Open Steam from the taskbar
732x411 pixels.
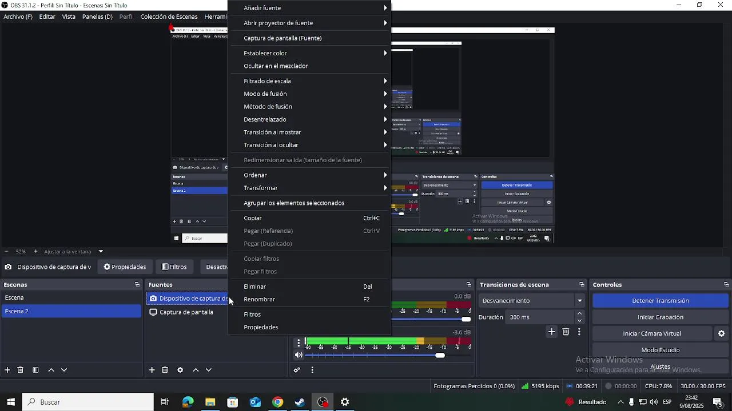coord(300,402)
